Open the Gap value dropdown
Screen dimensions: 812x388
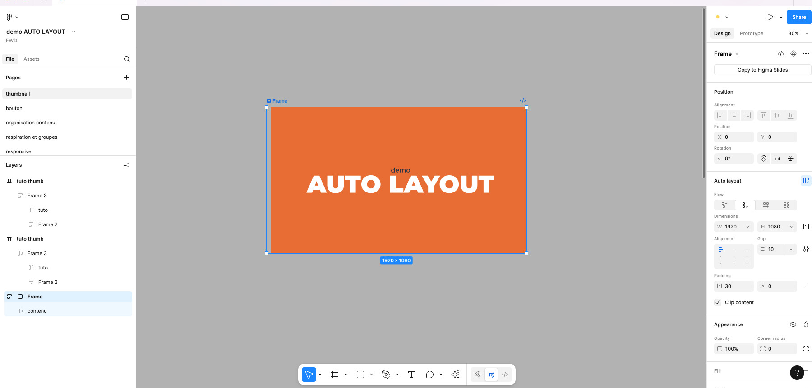point(791,249)
